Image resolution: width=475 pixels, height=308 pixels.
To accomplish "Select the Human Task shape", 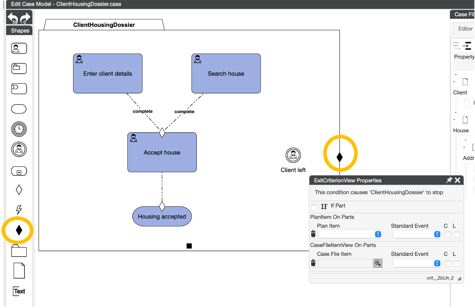I will click(x=19, y=48).
